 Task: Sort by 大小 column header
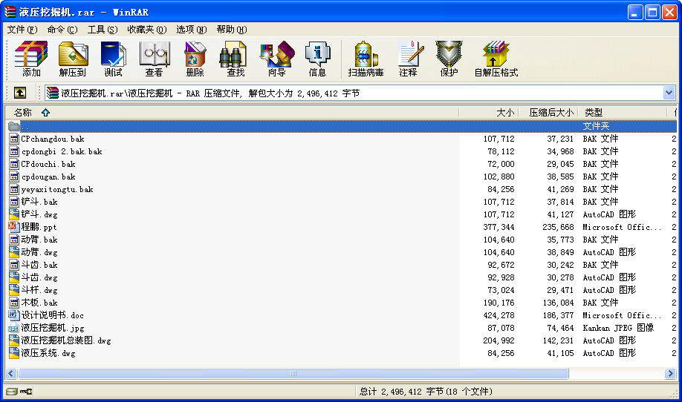(488, 113)
